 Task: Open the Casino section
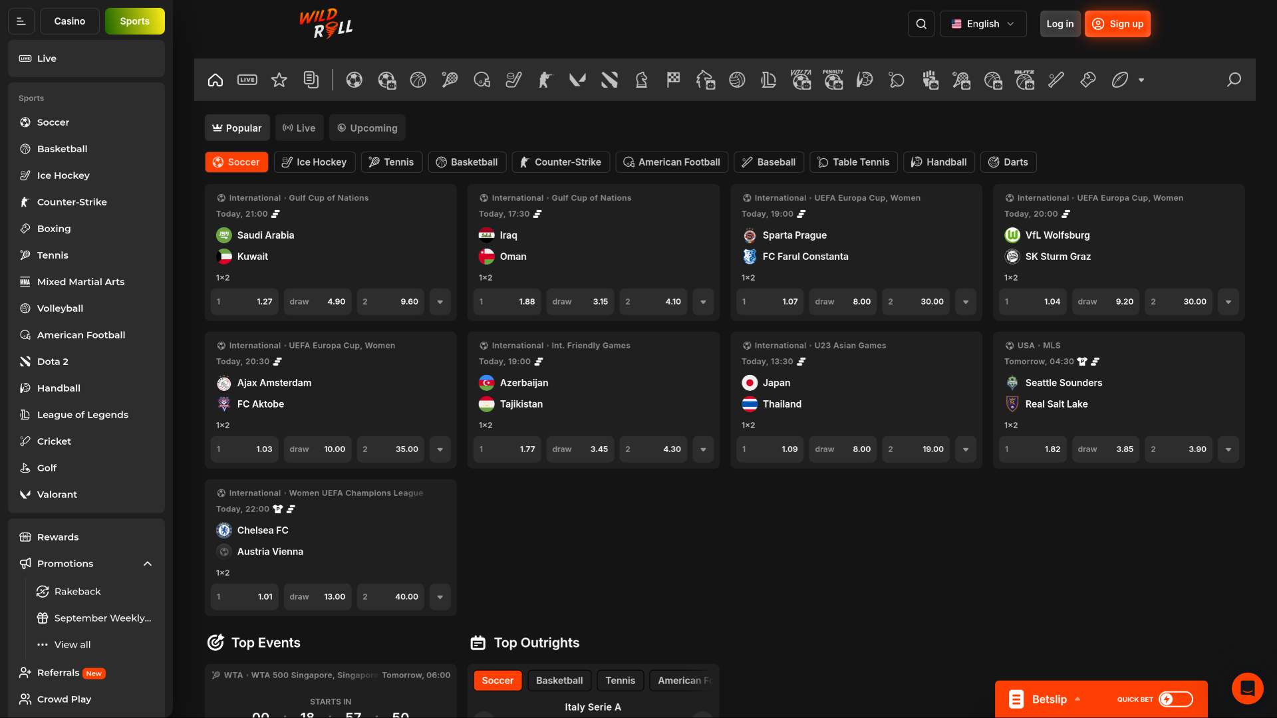coord(70,21)
